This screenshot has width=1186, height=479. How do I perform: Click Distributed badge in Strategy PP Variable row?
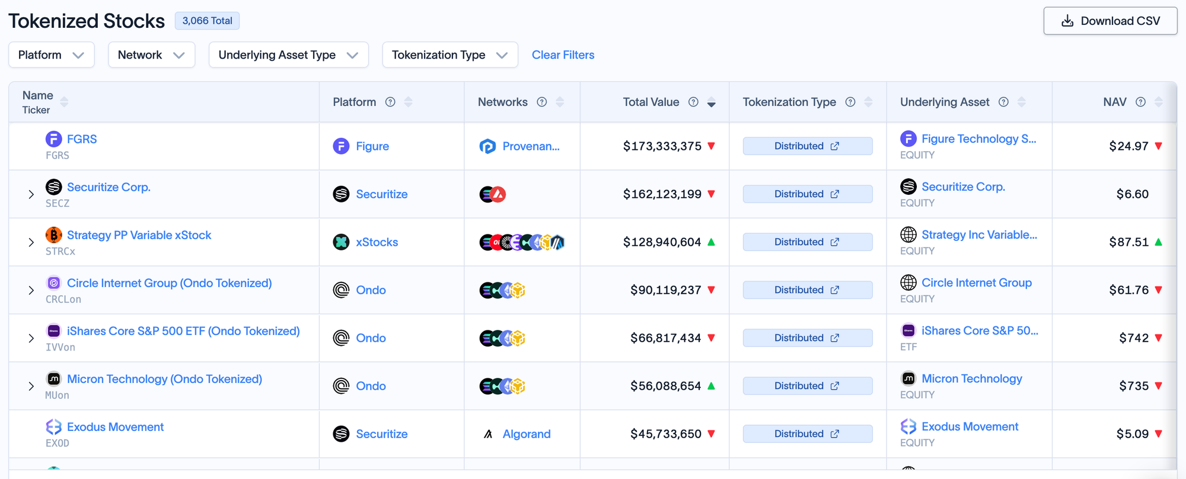point(807,242)
